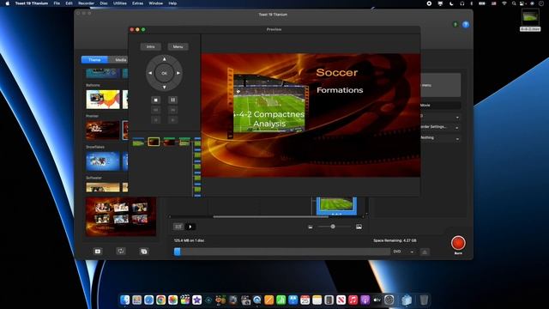Open the Extras menu
Viewport: 549px width, 309px height.
click(137, 3)
